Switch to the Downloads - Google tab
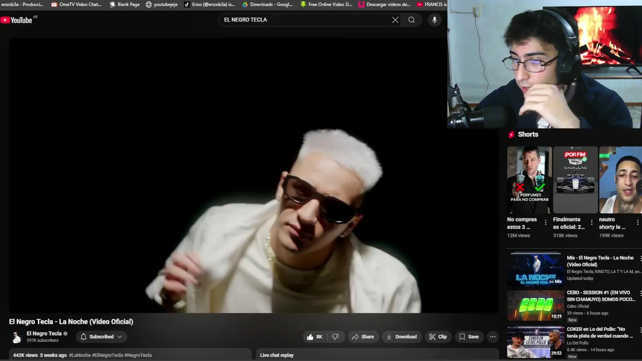 [x=267, y=5]
